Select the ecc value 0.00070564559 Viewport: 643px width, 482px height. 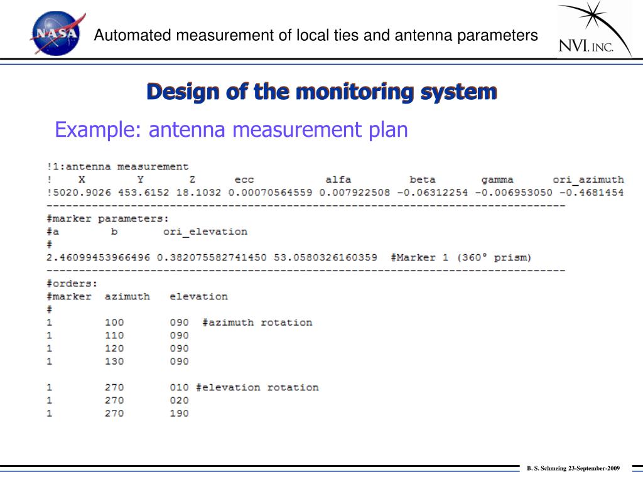[x=270, y=193]
